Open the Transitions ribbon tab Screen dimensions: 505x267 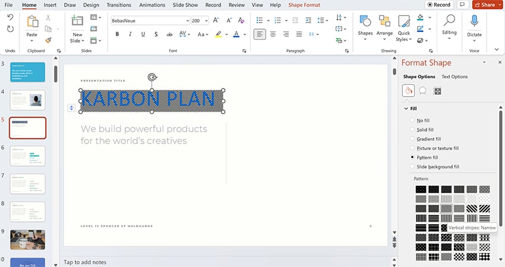tap(119, 5)
